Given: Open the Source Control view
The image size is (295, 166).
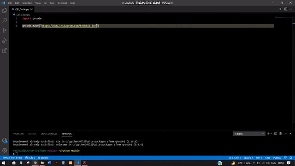Looking at the screenshot, I should 5,30.
